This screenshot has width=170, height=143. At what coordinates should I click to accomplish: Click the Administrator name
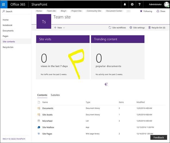click(x=155, y=4)
